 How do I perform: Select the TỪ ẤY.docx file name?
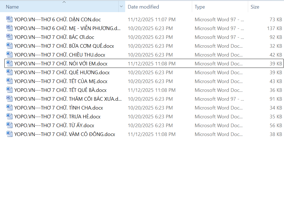[x=54, y=125]
